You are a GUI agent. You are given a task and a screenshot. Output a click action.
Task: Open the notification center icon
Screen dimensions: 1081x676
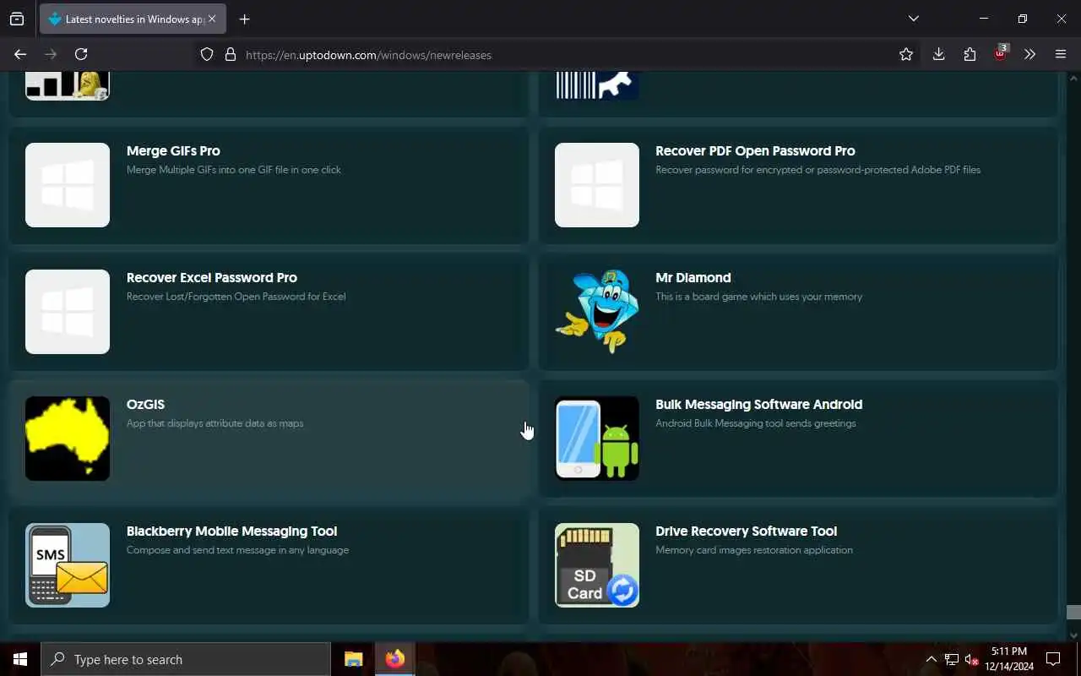click(x=1053, y=659)
